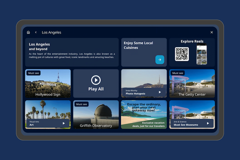Click the Must see badge on Griffith Observatory
Viewport: 240px width, 160px height.
tap(82, 104)
